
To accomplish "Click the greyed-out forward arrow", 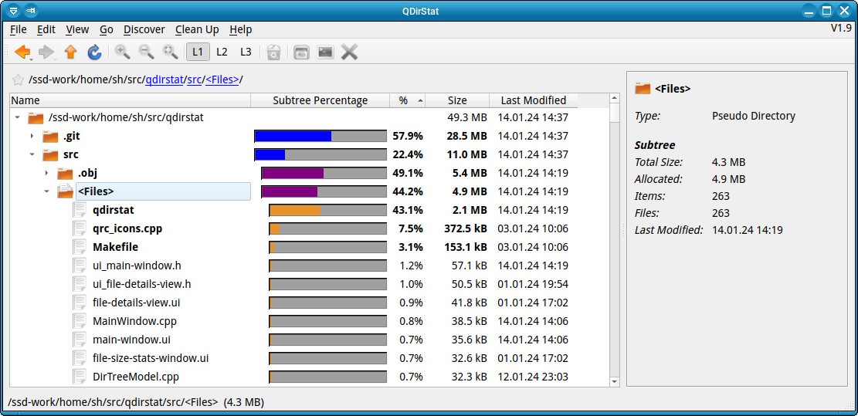I will pyautogui.click(x=46, y=52).
